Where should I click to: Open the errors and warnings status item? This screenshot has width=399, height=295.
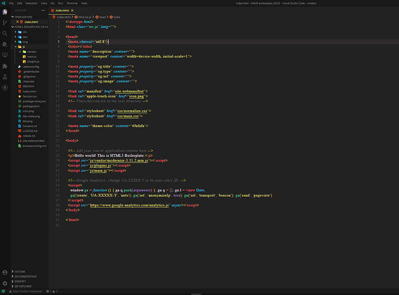click(52, 291)
